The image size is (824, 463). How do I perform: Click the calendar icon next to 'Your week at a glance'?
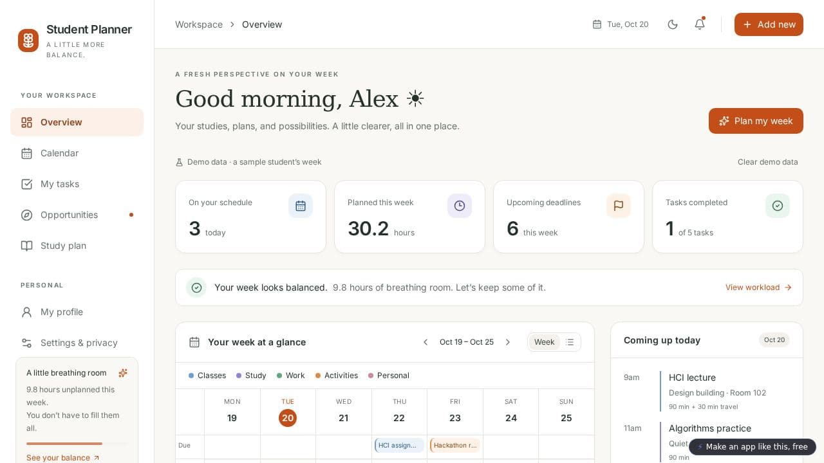[x=194, y=342]
